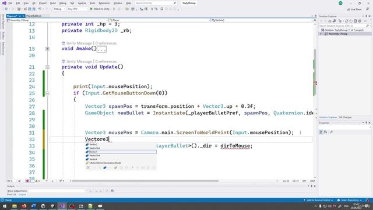Click the warning count indicator
The image size is (373, 210).
point(37,181)
